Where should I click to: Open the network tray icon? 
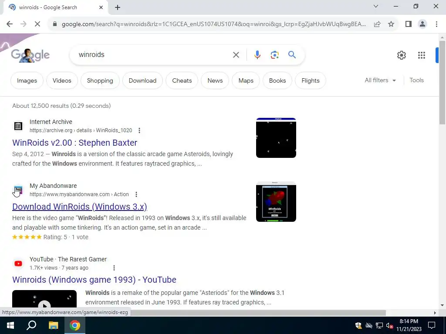[x=379, y=325]
